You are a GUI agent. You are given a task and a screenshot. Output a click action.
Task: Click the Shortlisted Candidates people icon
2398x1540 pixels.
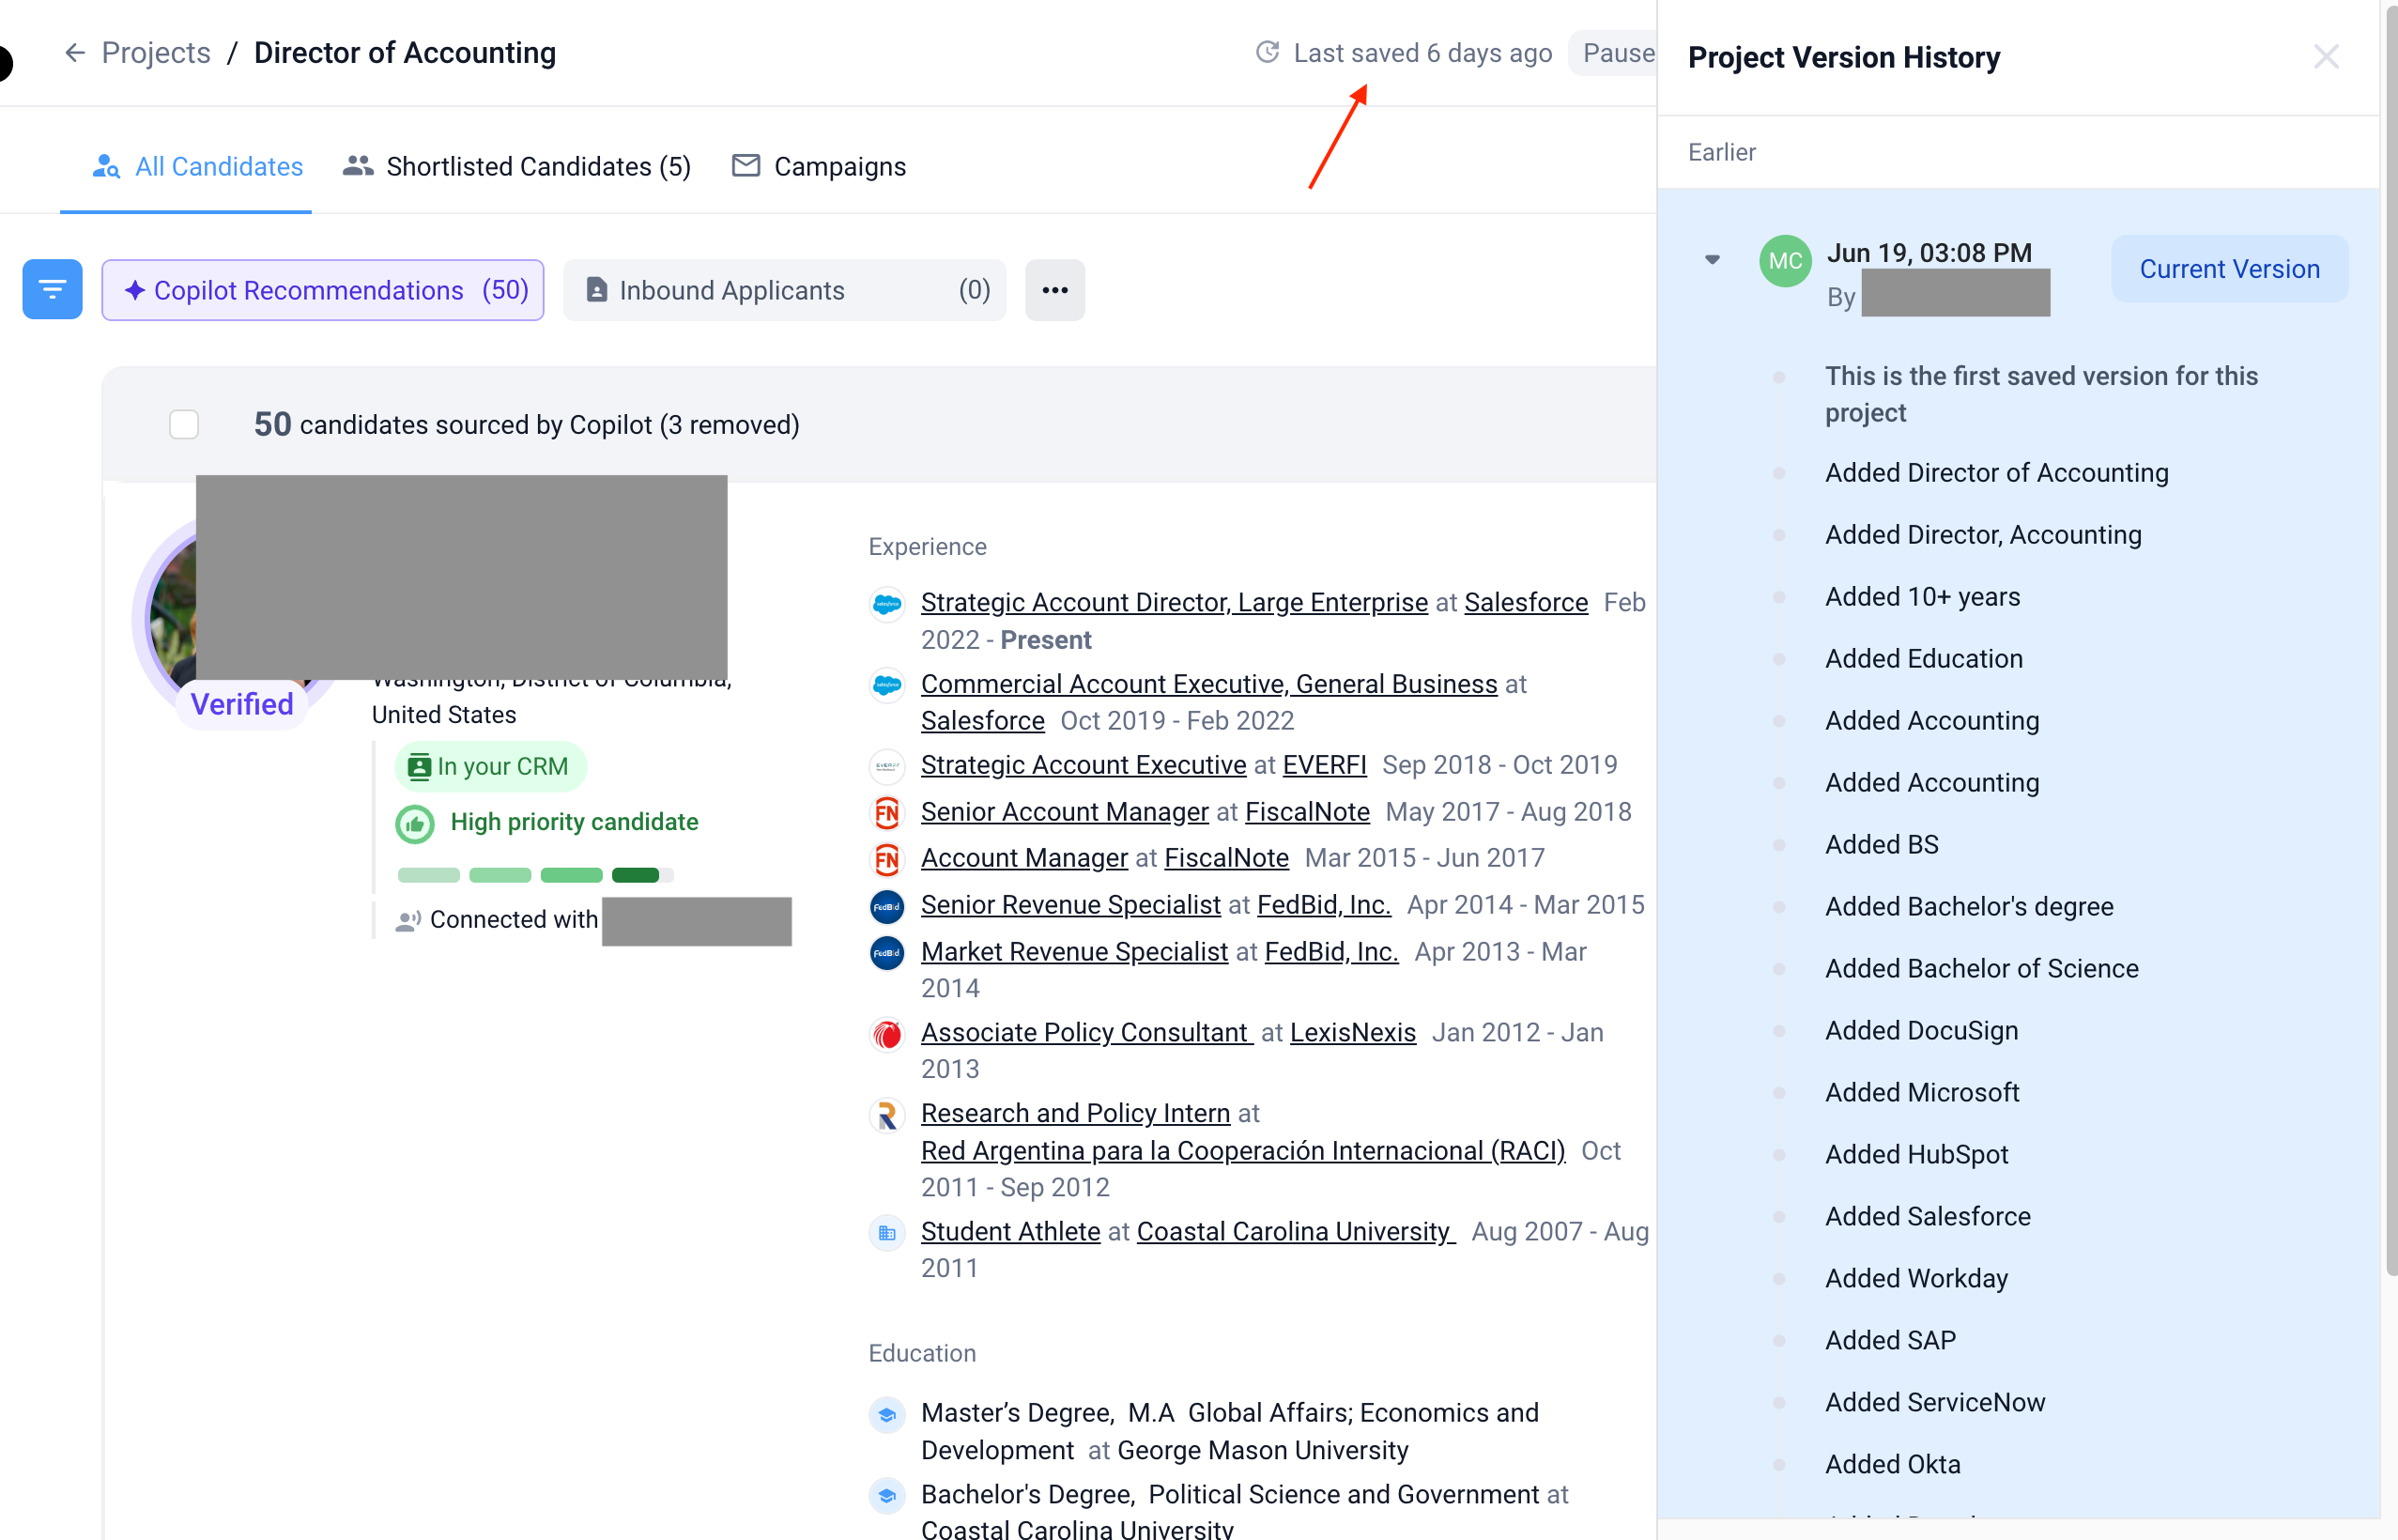point(358,166)
